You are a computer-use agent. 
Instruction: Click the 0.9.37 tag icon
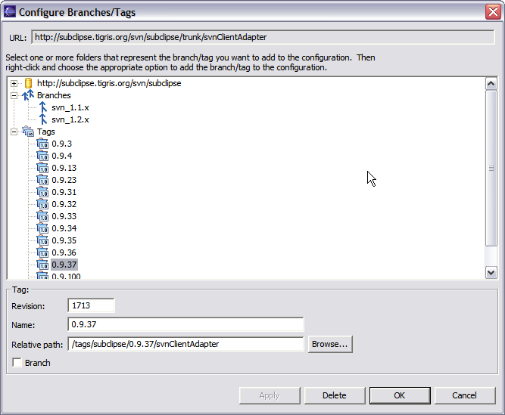tap(42, 265)
